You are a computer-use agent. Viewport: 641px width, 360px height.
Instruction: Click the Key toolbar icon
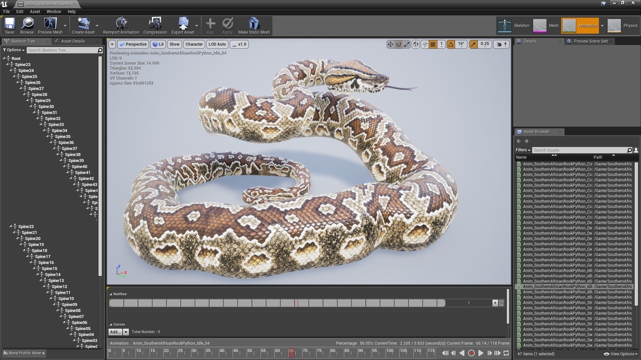(x=210, y=25)
